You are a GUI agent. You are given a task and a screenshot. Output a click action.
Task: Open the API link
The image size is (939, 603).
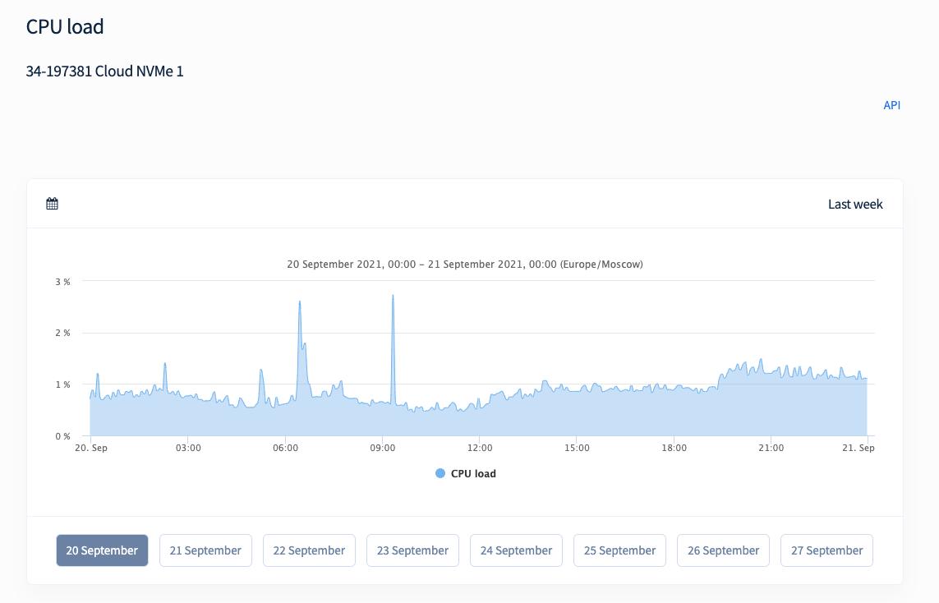[891, 105]
